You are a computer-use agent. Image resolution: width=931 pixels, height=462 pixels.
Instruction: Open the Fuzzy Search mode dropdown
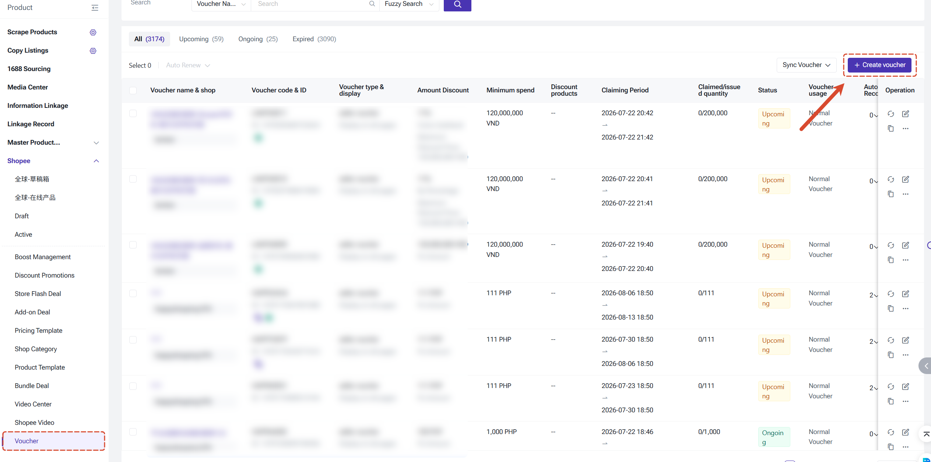coord(409,4)
